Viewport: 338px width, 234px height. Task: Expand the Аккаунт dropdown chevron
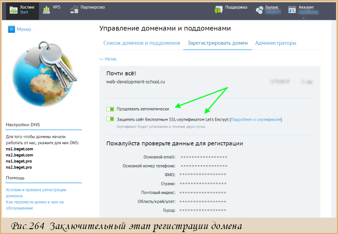(304, 18)
